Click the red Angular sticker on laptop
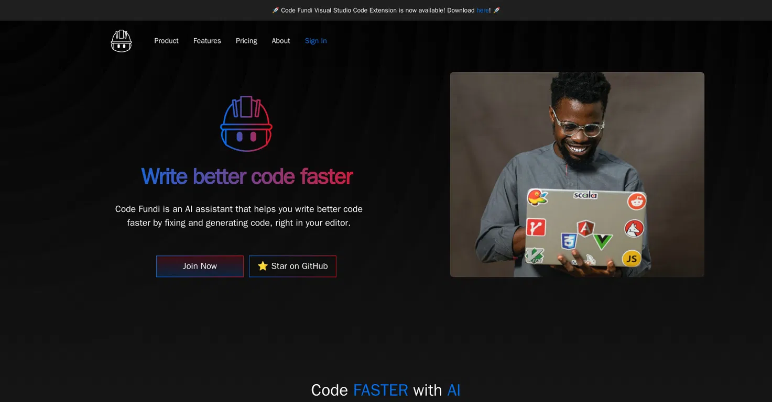The image size is (772, 402). (x=585, y=228)
